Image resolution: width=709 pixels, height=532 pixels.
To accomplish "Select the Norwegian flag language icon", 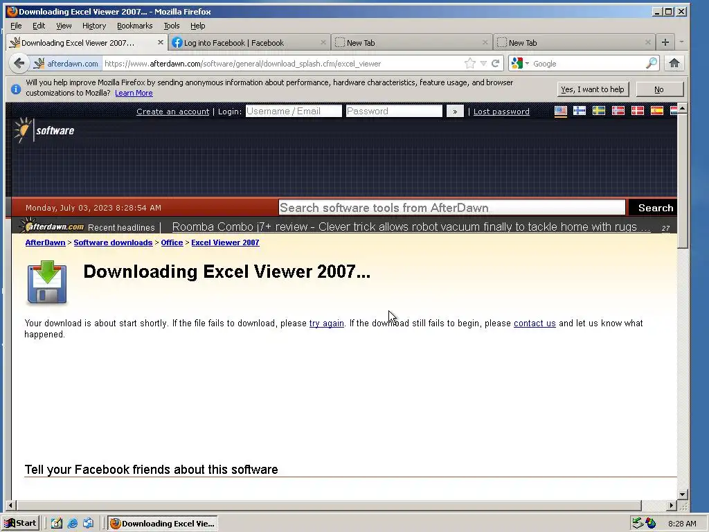I will coord(618,111).
